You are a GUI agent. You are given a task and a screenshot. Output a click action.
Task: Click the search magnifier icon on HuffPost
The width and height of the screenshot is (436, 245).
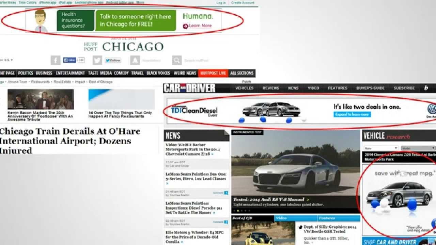click(176, 60)
